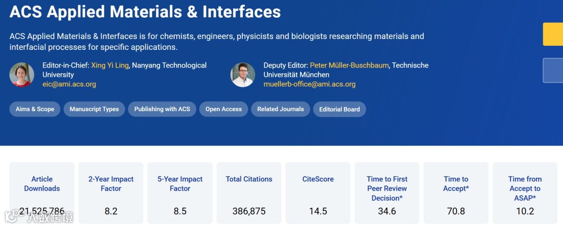Select the 5-Year Impact Factor card

click(180, 193)
